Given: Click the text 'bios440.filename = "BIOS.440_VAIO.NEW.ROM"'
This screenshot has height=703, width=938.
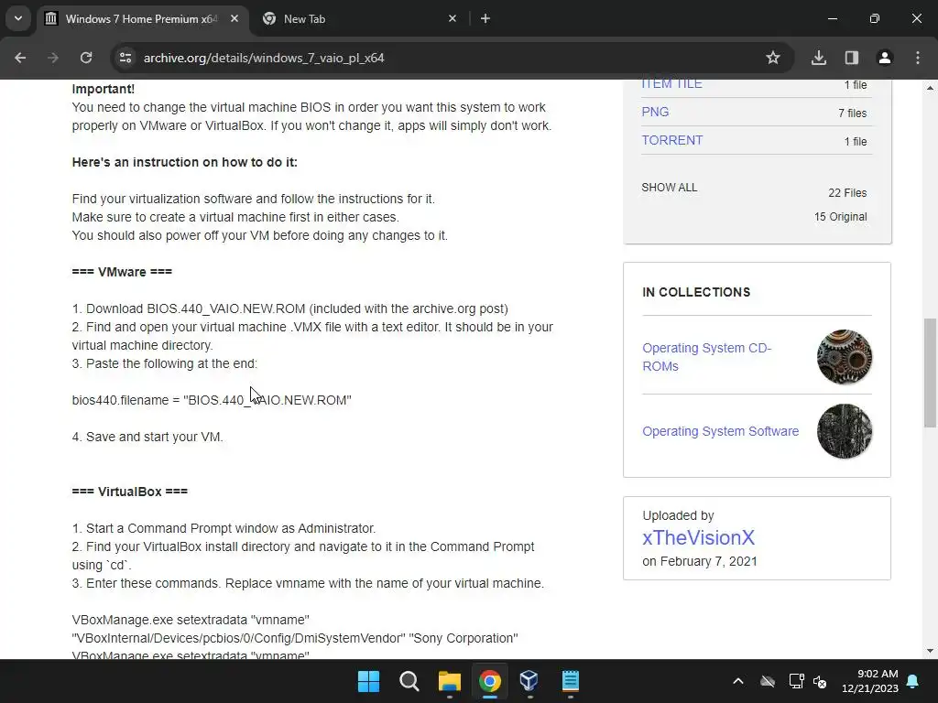Looking at the screenshot, I should pyautogui.click(x=212, y=400).
